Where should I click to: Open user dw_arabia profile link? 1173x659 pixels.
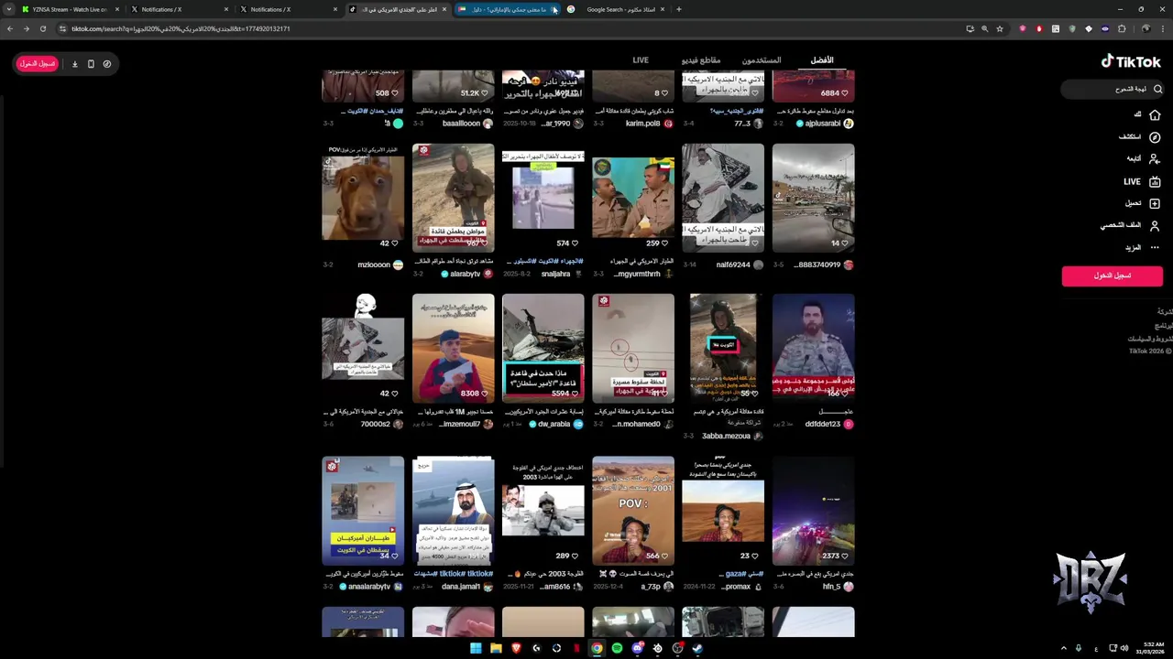pyautogui.click(x=554, y=424)
